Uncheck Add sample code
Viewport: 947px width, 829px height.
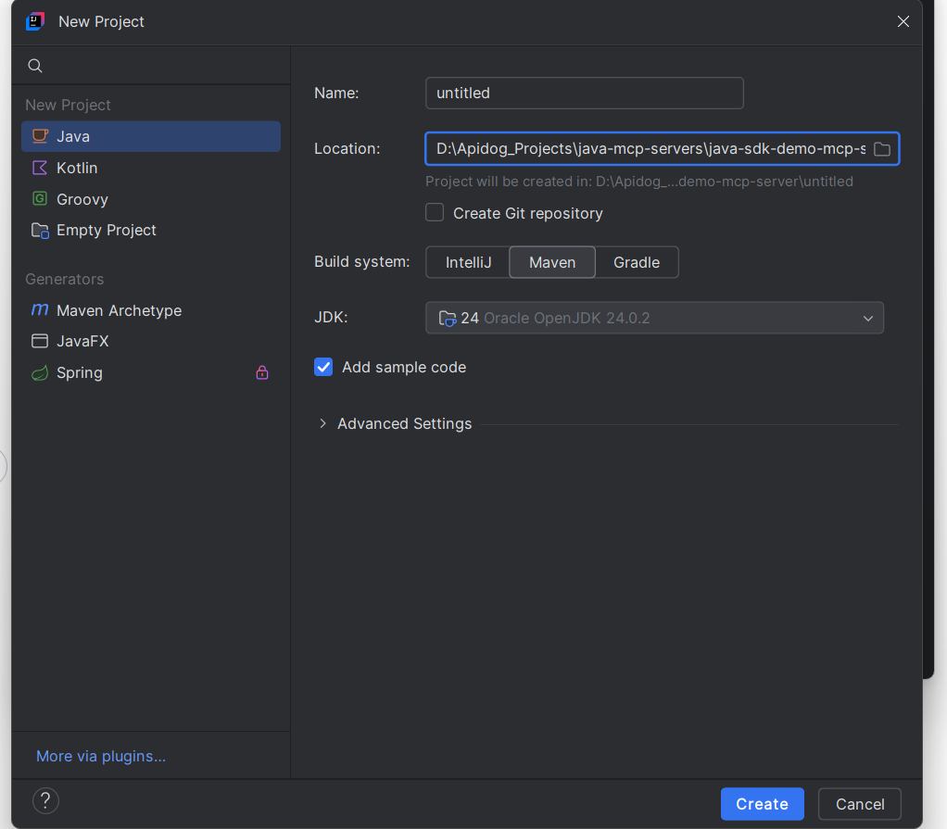(323, 367)
